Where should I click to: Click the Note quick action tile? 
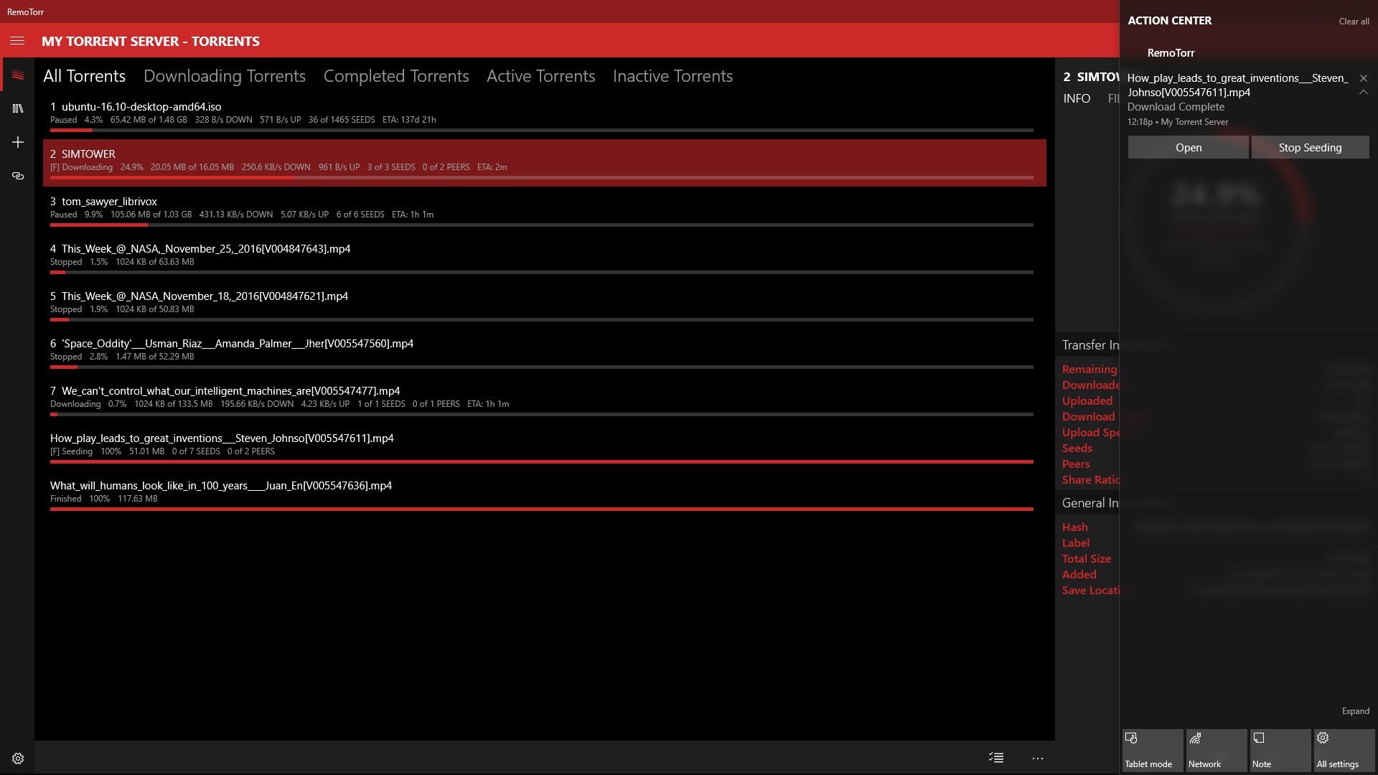(1280, 750)
